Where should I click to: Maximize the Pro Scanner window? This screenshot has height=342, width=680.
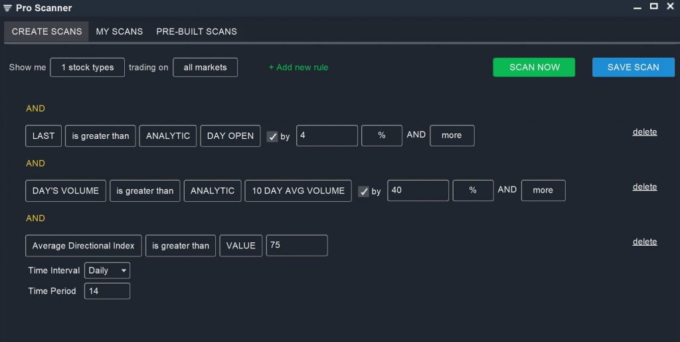point(653,7)
